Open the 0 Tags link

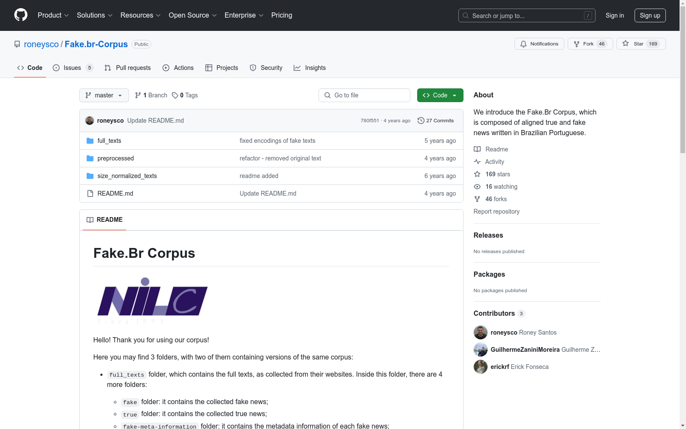(x=185, y=95)
